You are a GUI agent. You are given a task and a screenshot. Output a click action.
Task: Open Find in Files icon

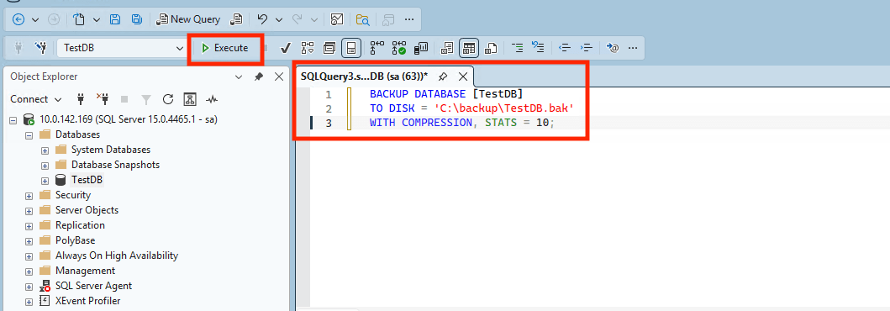tap(363, 19)
